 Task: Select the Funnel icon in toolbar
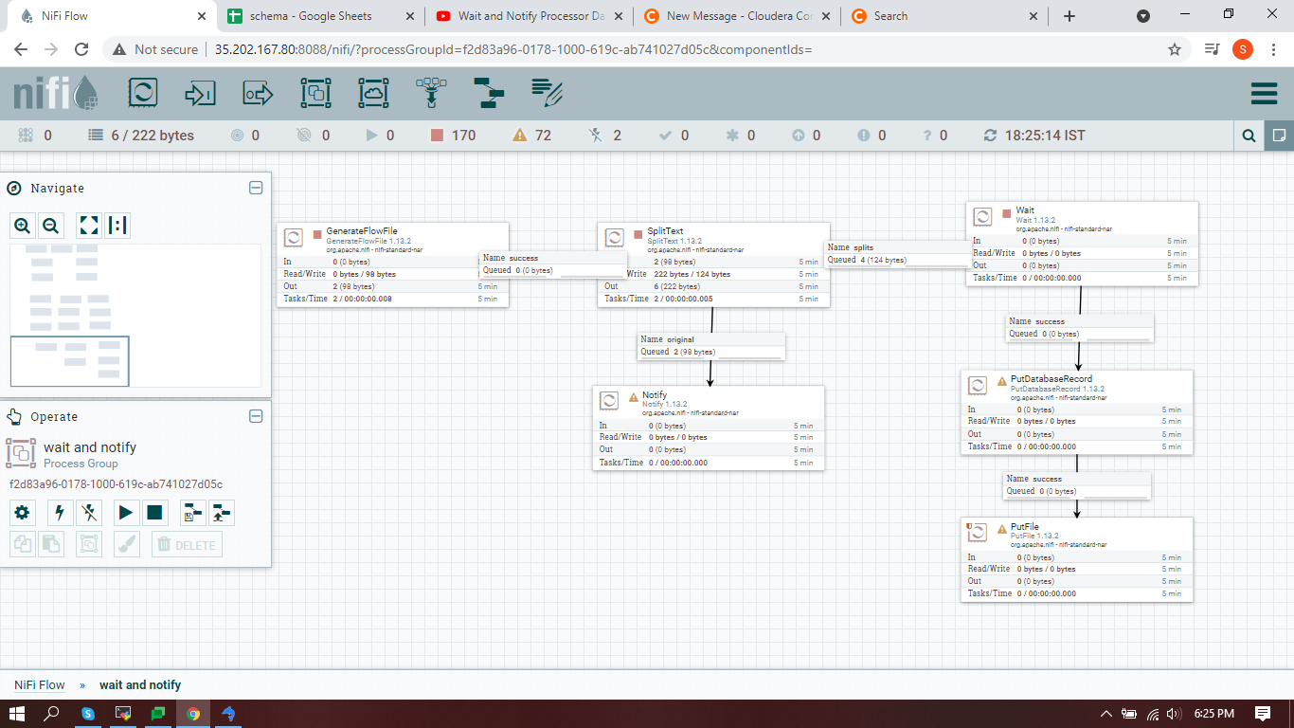coord(431,93)
